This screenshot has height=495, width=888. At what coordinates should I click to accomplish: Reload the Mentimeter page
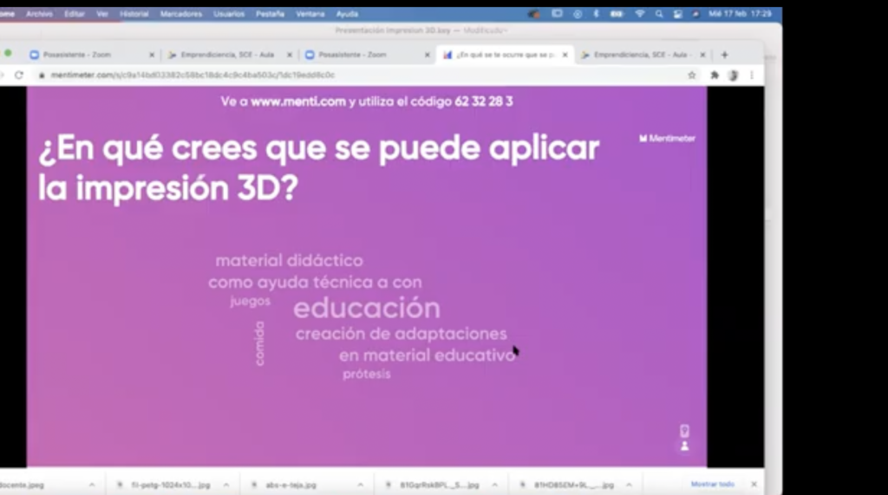click(19, 75)
